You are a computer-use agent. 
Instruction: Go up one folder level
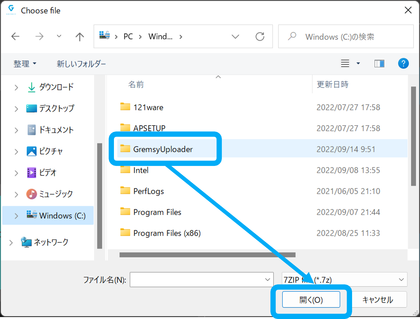[x=80, y=36]
